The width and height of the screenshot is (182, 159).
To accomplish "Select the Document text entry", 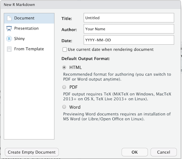I will tap(24, 18).
